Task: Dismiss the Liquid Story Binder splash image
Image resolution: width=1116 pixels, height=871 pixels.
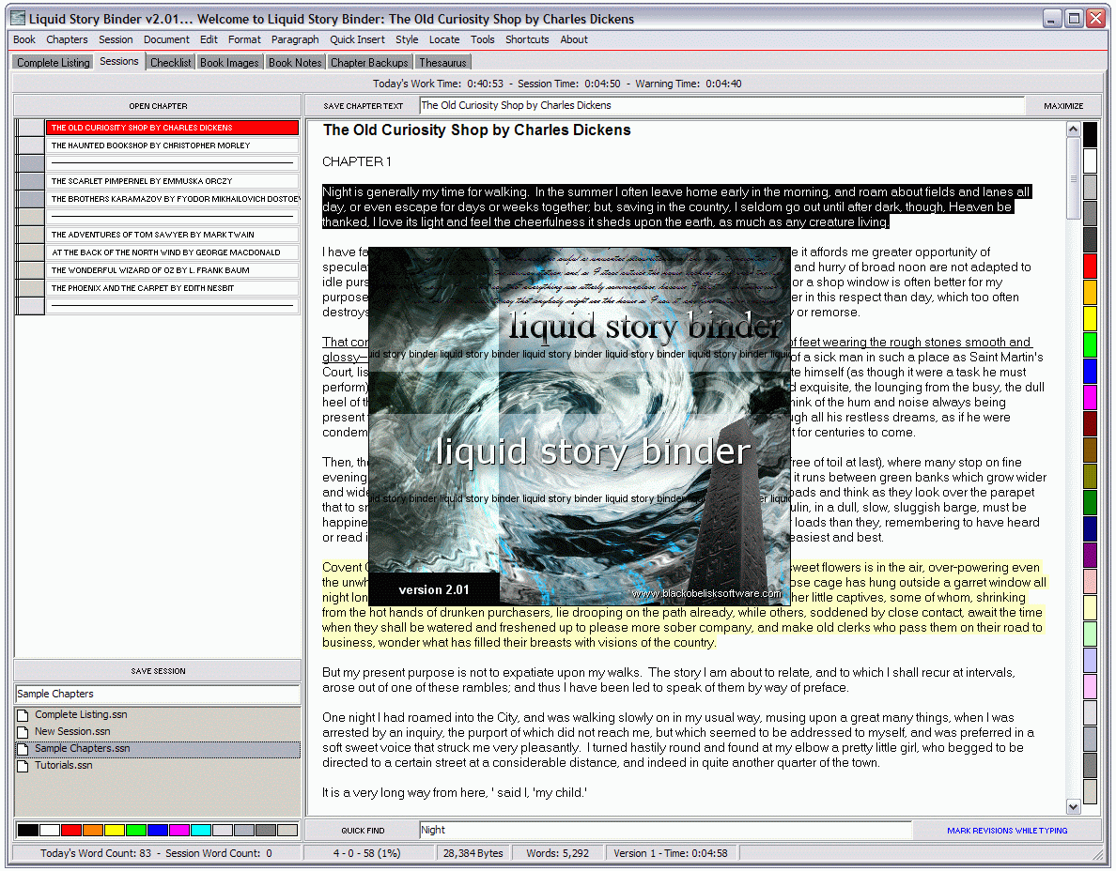Action: tap(580, 427)
